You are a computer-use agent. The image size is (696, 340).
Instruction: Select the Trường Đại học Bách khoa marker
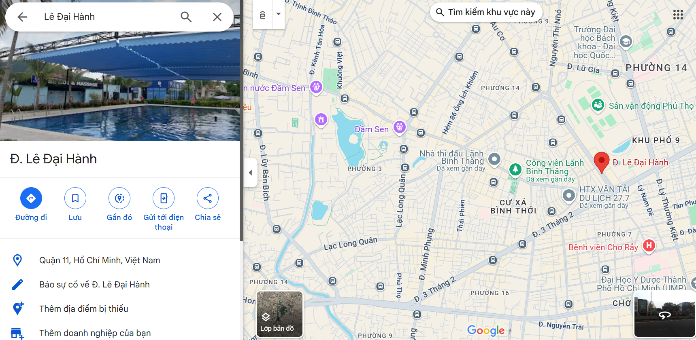(626, 42)
